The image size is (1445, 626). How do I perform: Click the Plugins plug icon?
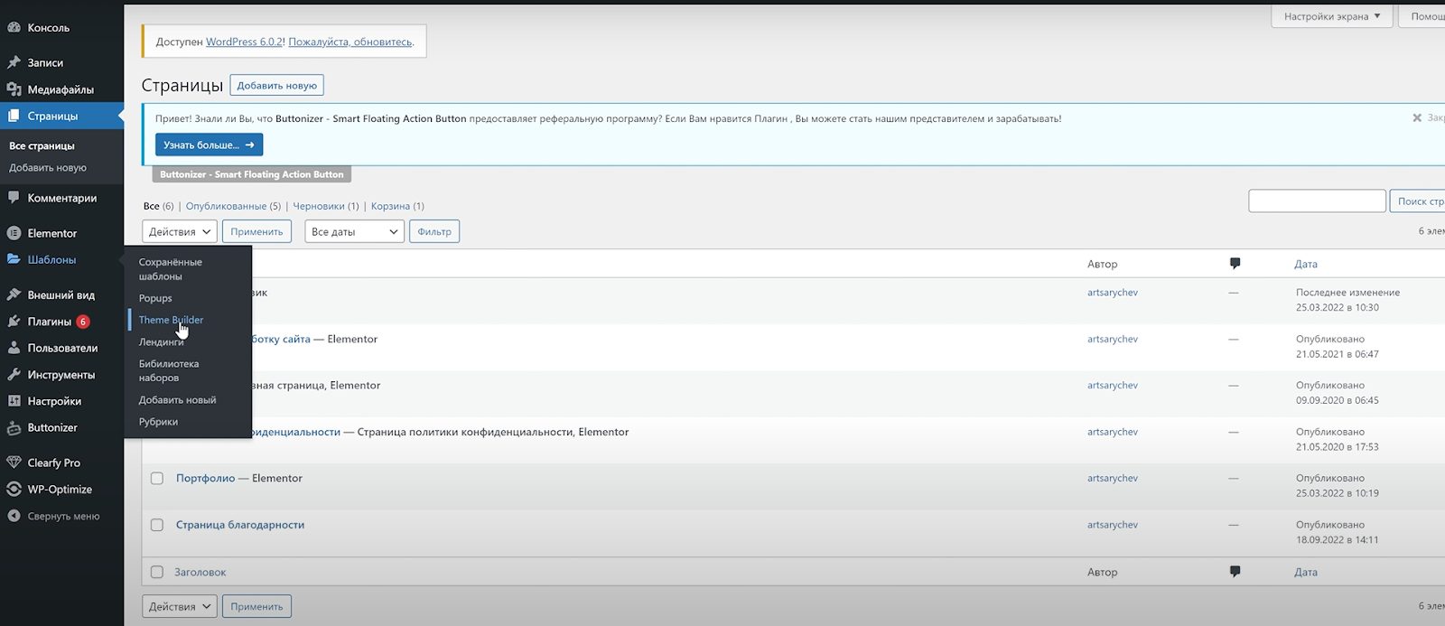coord(14,322)
